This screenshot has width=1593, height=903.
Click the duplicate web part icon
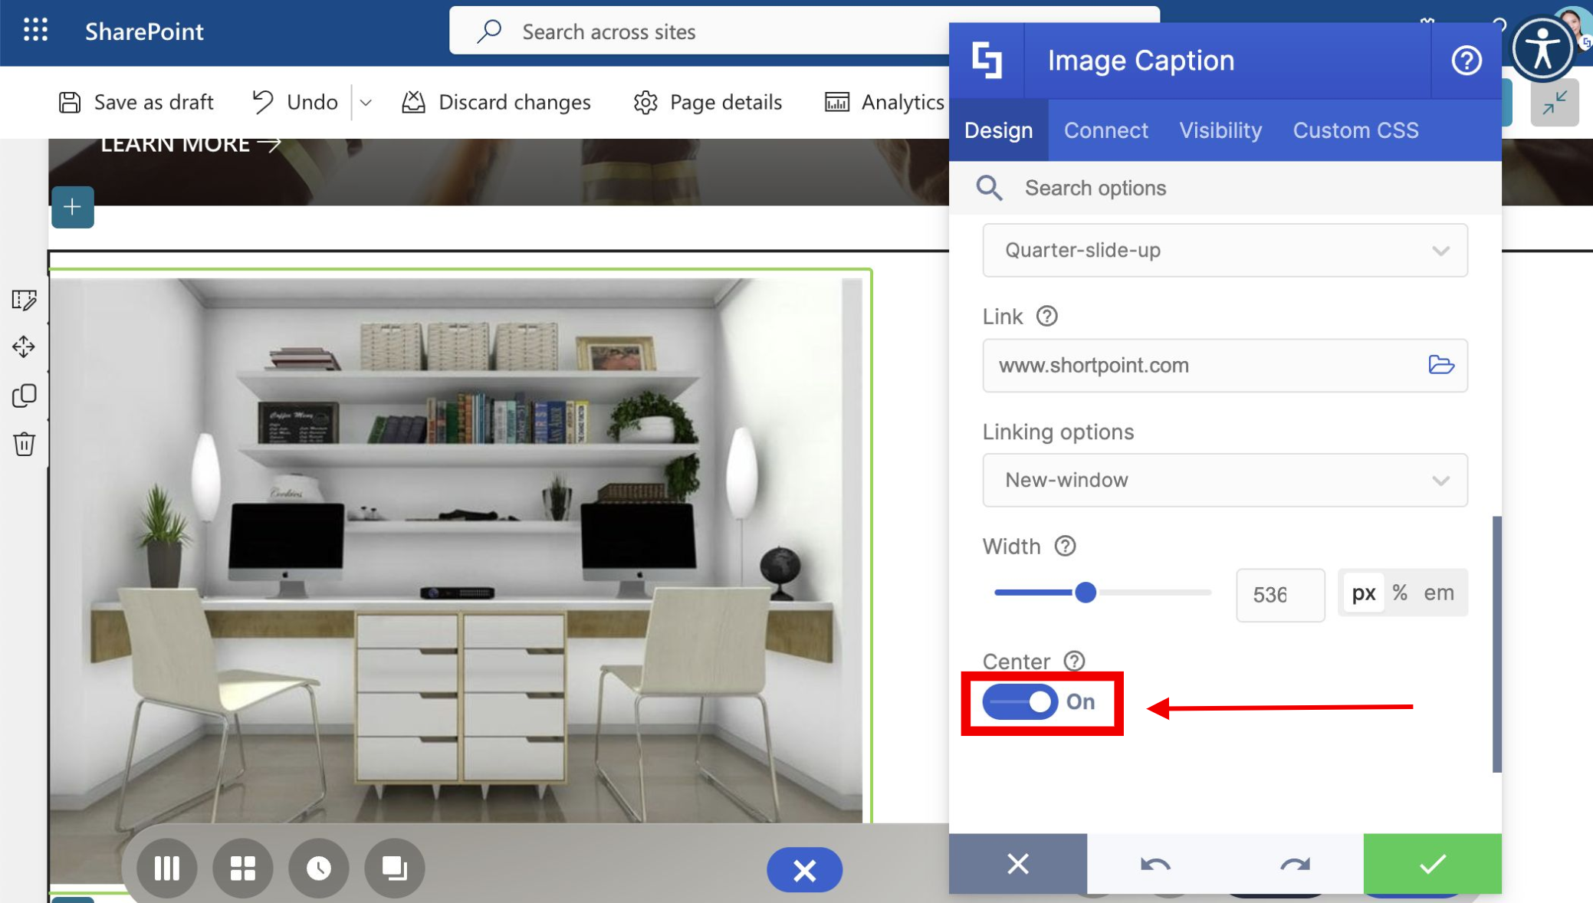pos(24,396)
